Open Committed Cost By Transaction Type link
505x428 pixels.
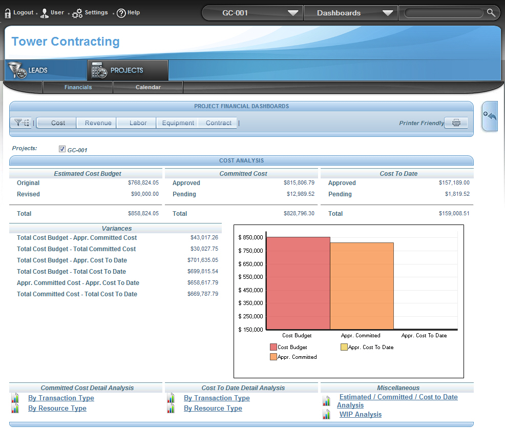[x=61, y=398]
